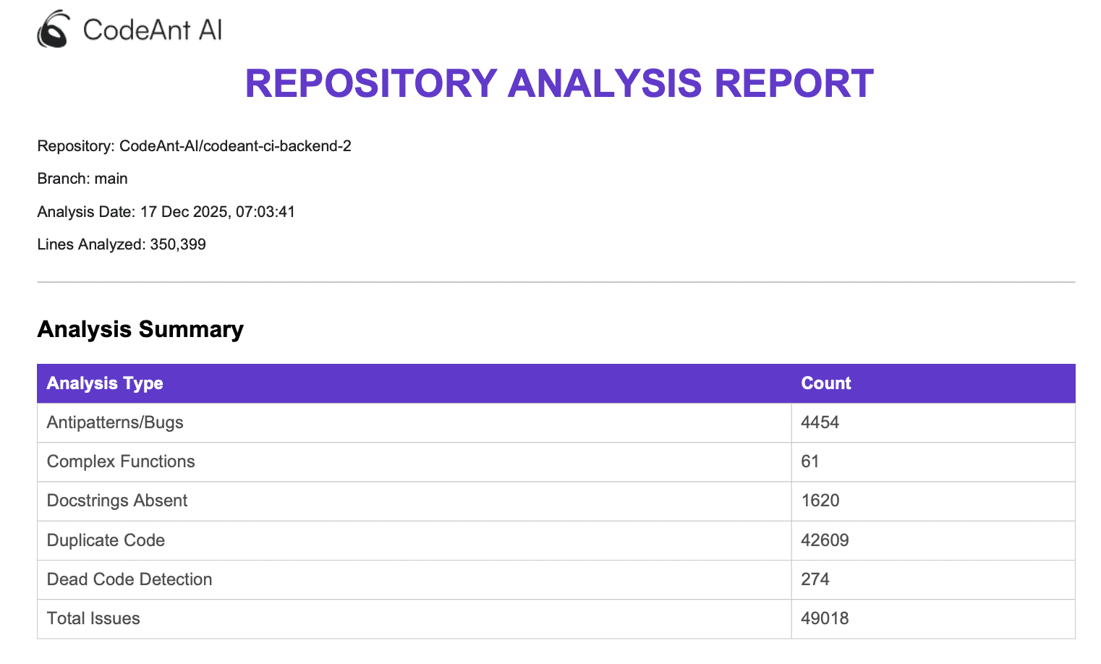The height and width of the screenshot is (664, 1101).
Task: Click the Count column header
Action: (x=825, y=383)
